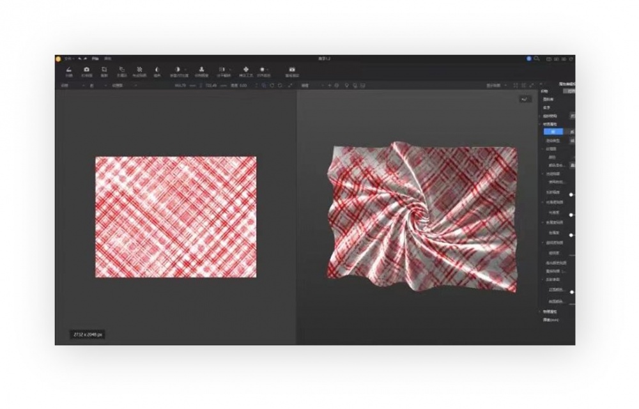639x409 pixels.
Task: Click the topmost slider handle in properties panel
Action: 571,194
